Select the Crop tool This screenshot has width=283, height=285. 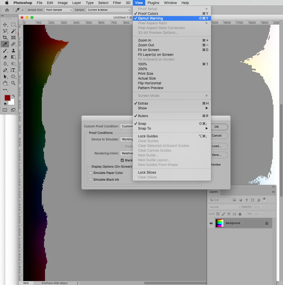tap(5, 38)
